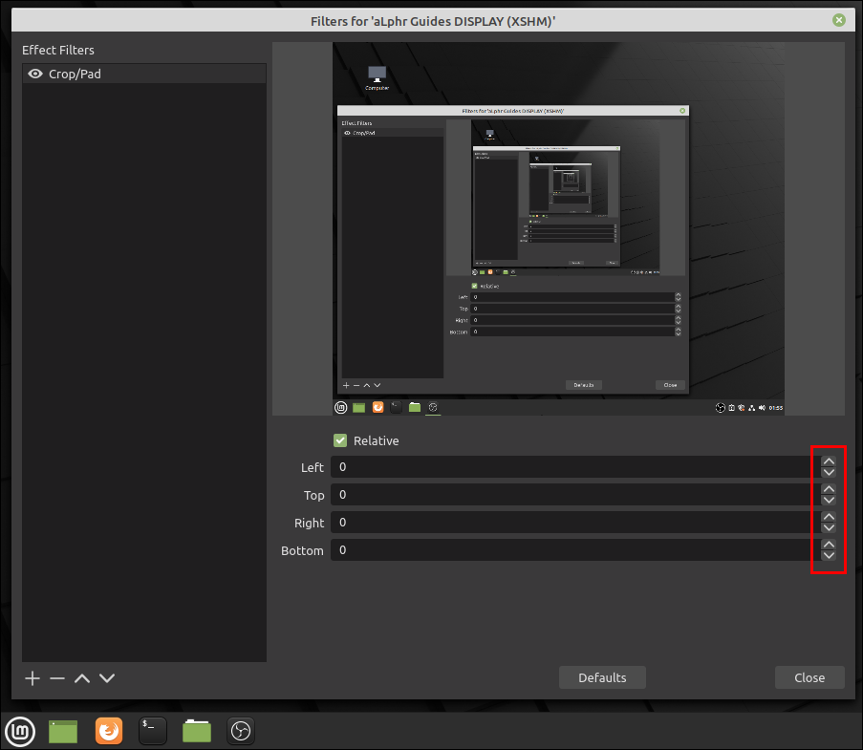Open the Terminal from the taskbar
Image resolution: width=863 pixels, height=750 pixels.
153,732
